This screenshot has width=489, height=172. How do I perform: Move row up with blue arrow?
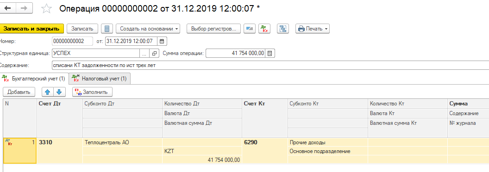pyautogui.click(x=47, y=92)
